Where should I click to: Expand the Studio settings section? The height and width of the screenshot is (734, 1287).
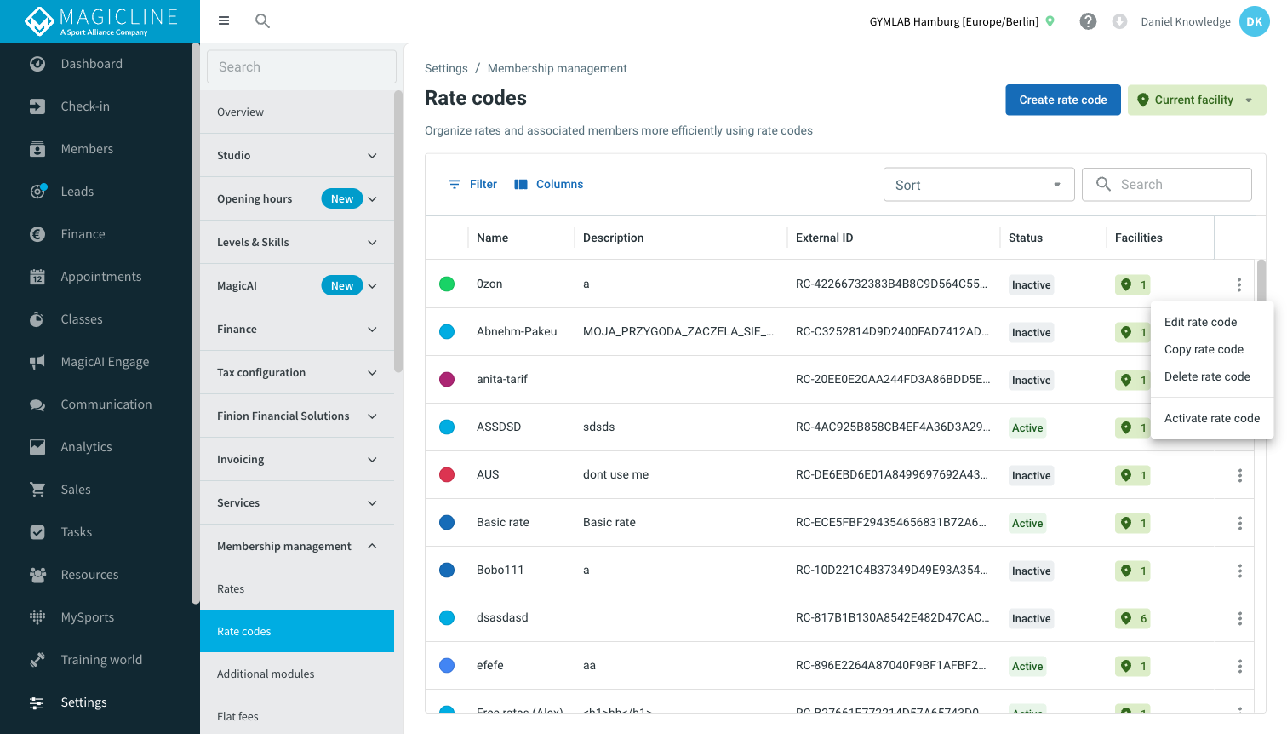coord(297,155)
